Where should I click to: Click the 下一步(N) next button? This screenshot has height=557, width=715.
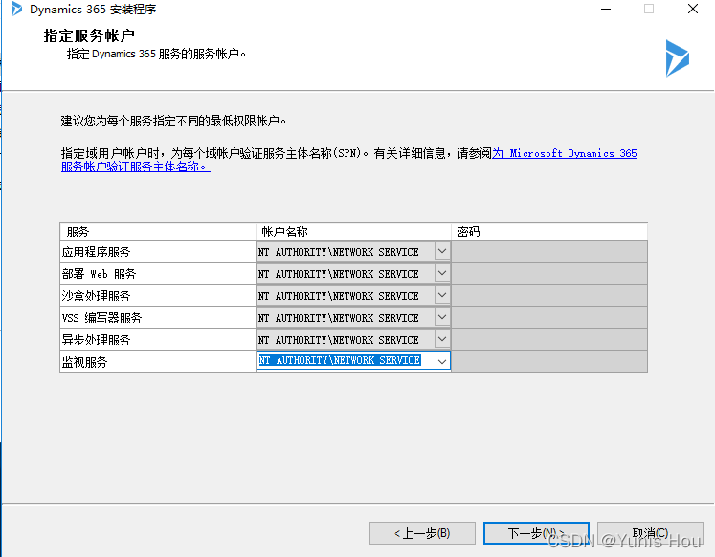(536, 533)
